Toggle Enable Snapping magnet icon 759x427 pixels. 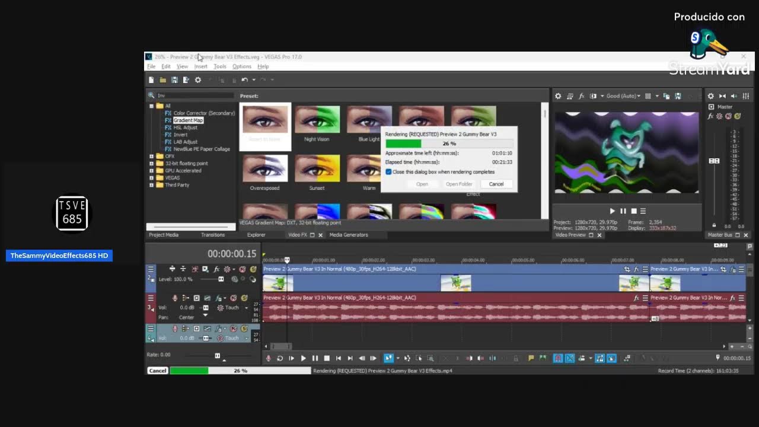558,358
